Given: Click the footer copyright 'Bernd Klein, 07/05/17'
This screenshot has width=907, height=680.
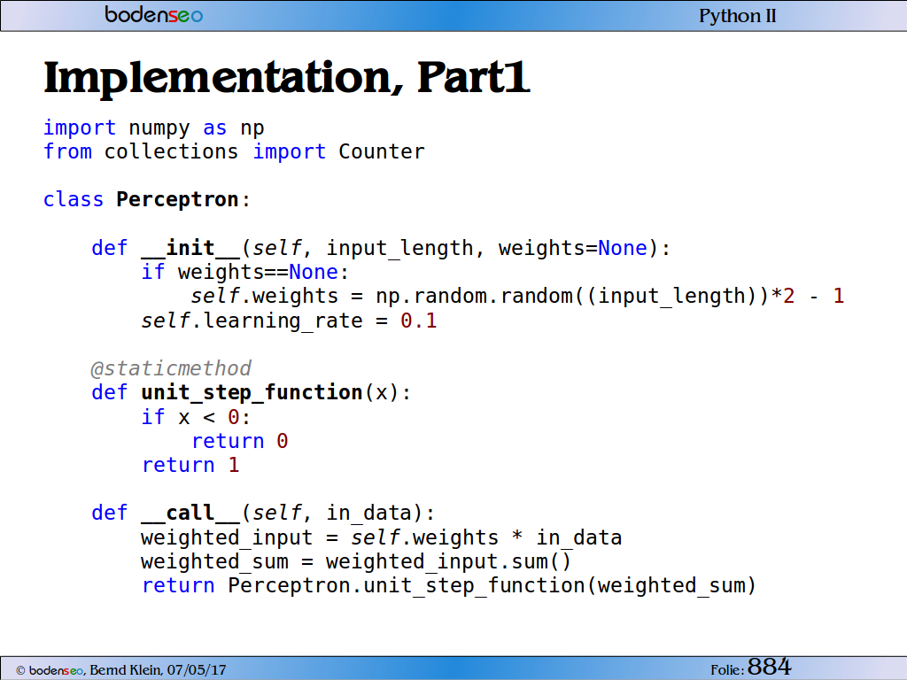Looking at the screenshot, I should (x=158, y=670).
